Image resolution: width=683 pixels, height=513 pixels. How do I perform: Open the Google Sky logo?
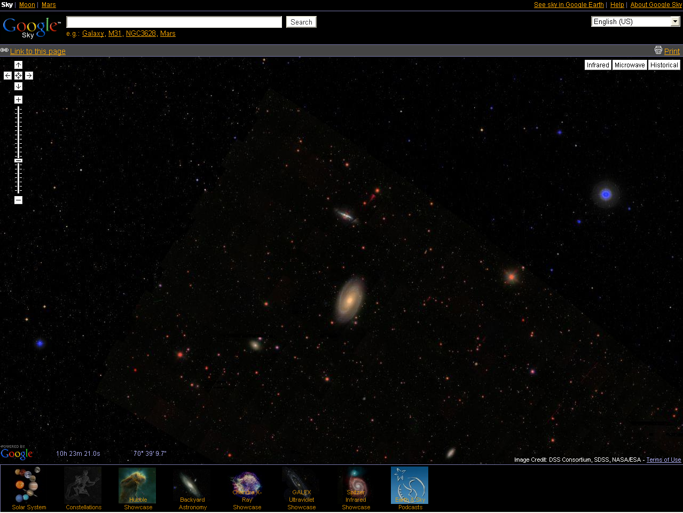tap(32, 27)
